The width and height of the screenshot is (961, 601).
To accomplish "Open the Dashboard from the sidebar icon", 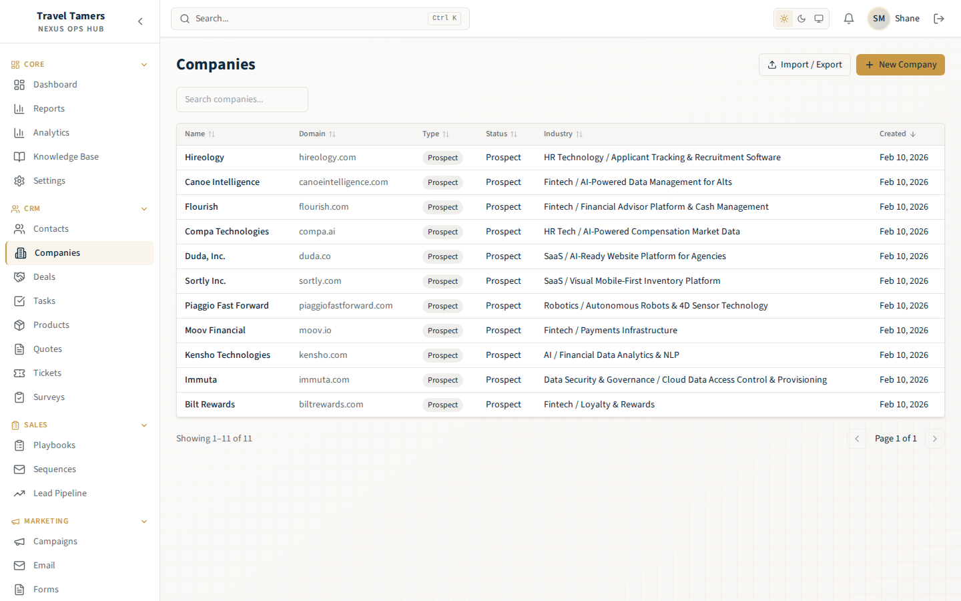I will point(17,84).
